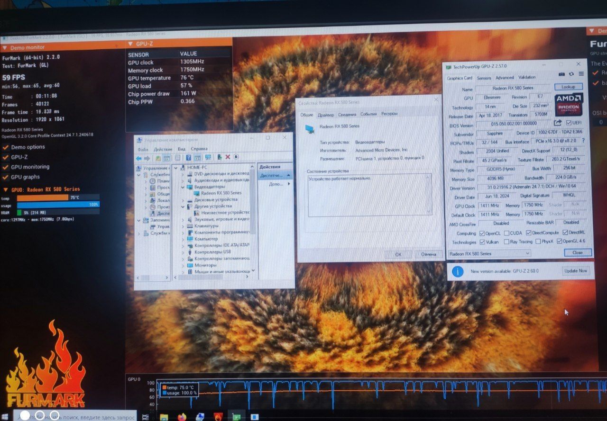Click the blue GPU usage bar
607x421 pixels.
[x=58, y=205]
